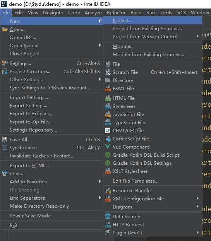The width and height of the screenshot is (211, 241).
Task: Click the Stylesheet CSS icon
Action: pos(108,106)
